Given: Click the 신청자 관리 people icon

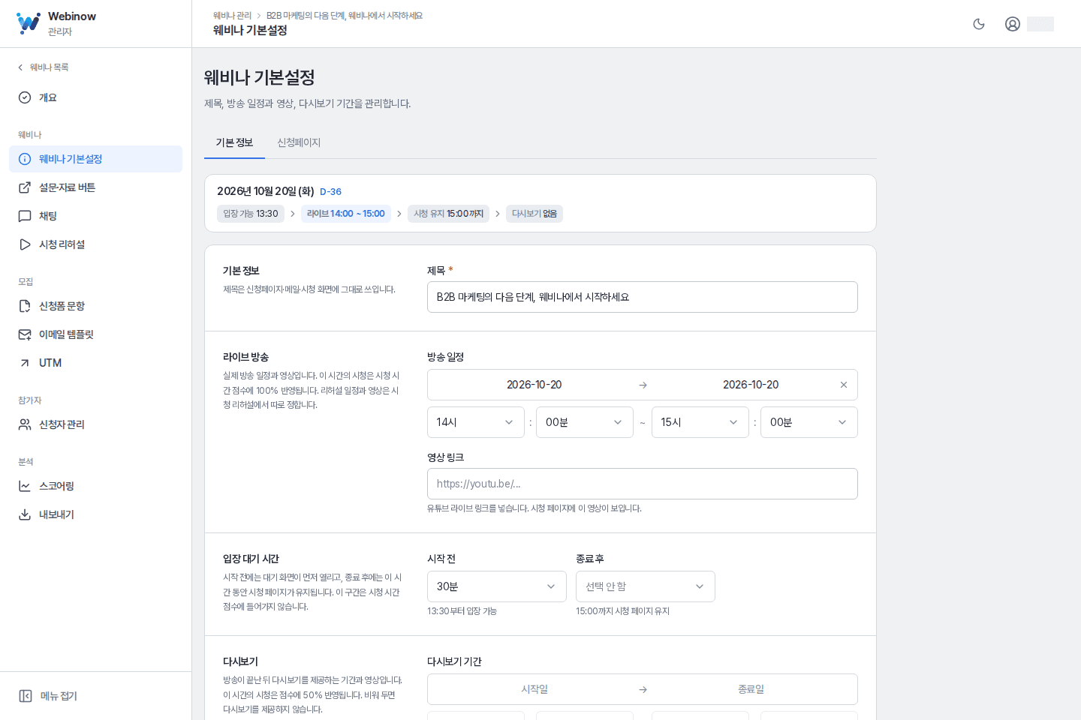Looking at the screenshot, I should (x=25, y=424).
